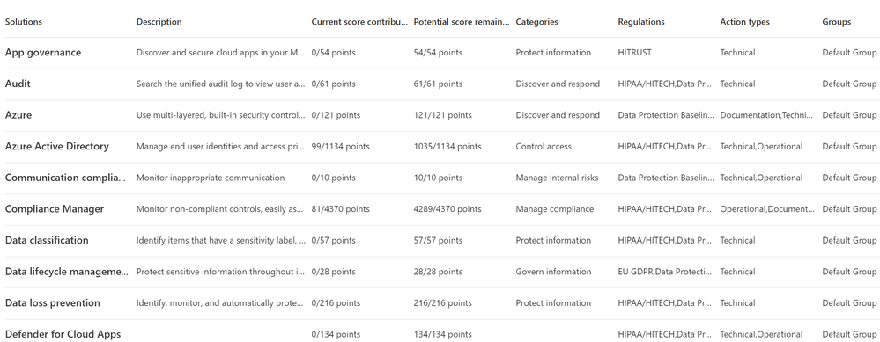Select Defender for Cloud Apps solution
The height and width of the screenshot is (342, 880).
tap(63, 335)
